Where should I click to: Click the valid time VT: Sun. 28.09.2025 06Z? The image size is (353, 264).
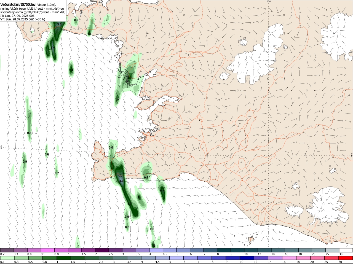(x=17, y=19)
